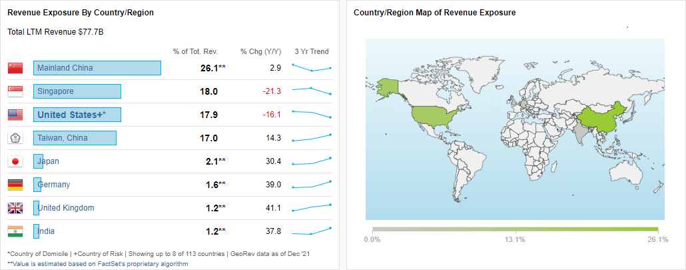Click the FactSet proprietary algorithm footnote
Screen dimensions: 686x270
(97, 264)
